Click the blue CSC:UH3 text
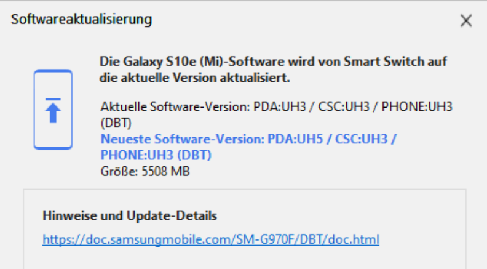487x269 pixels. [362, 139]
